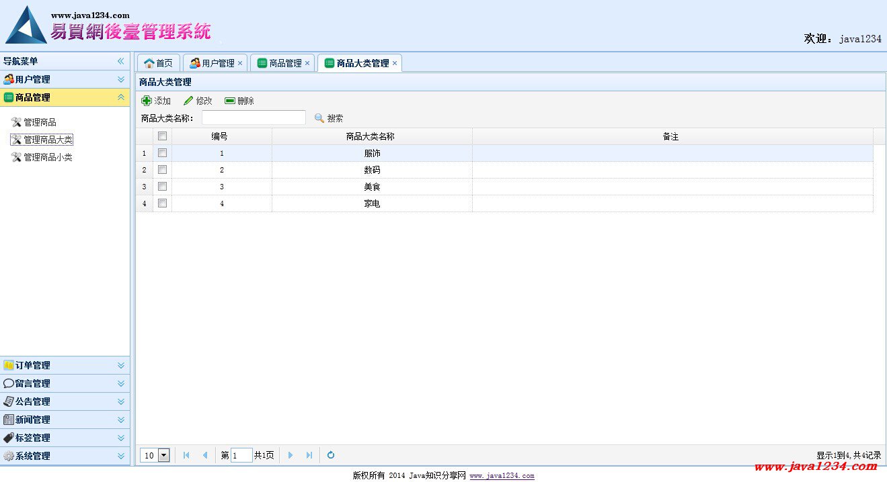Click the home icon on 首页 tab
This screenshot has height=482, width=887.
(x=149, y=63)
